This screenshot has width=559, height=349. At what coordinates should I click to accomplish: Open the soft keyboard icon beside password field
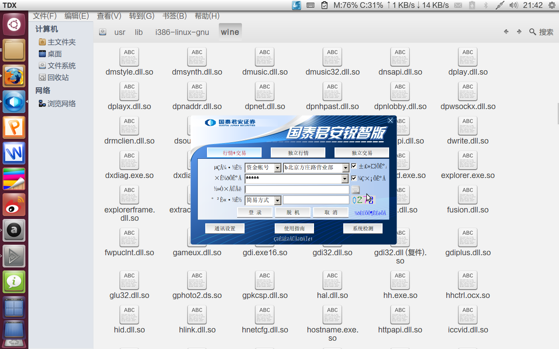tap(355, 189)
